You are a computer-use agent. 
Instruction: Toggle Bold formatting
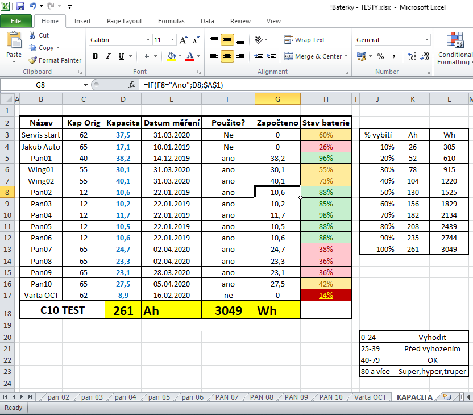95,56
